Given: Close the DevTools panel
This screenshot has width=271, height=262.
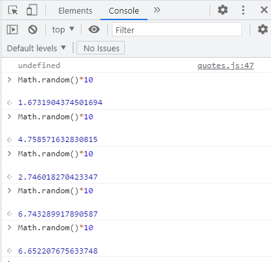Looking at the screenshot, I should point(264,10).
